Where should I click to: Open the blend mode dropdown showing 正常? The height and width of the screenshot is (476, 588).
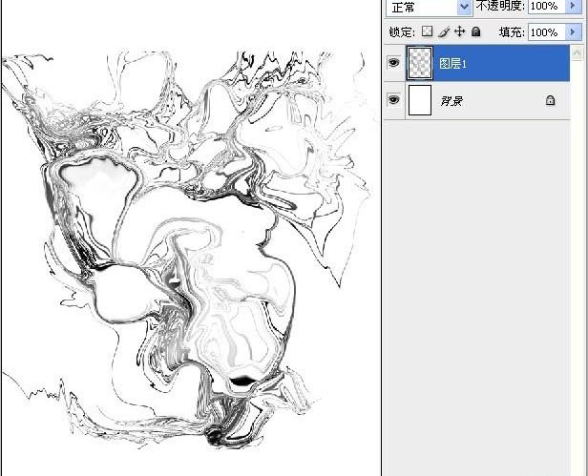click(x=429, y=7)
